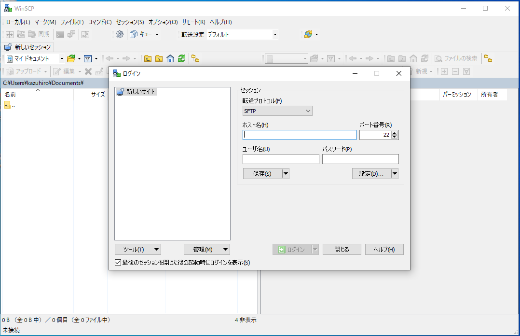Open the local root directory
Viewport: 520px width, 336px height.
[159, 58]
